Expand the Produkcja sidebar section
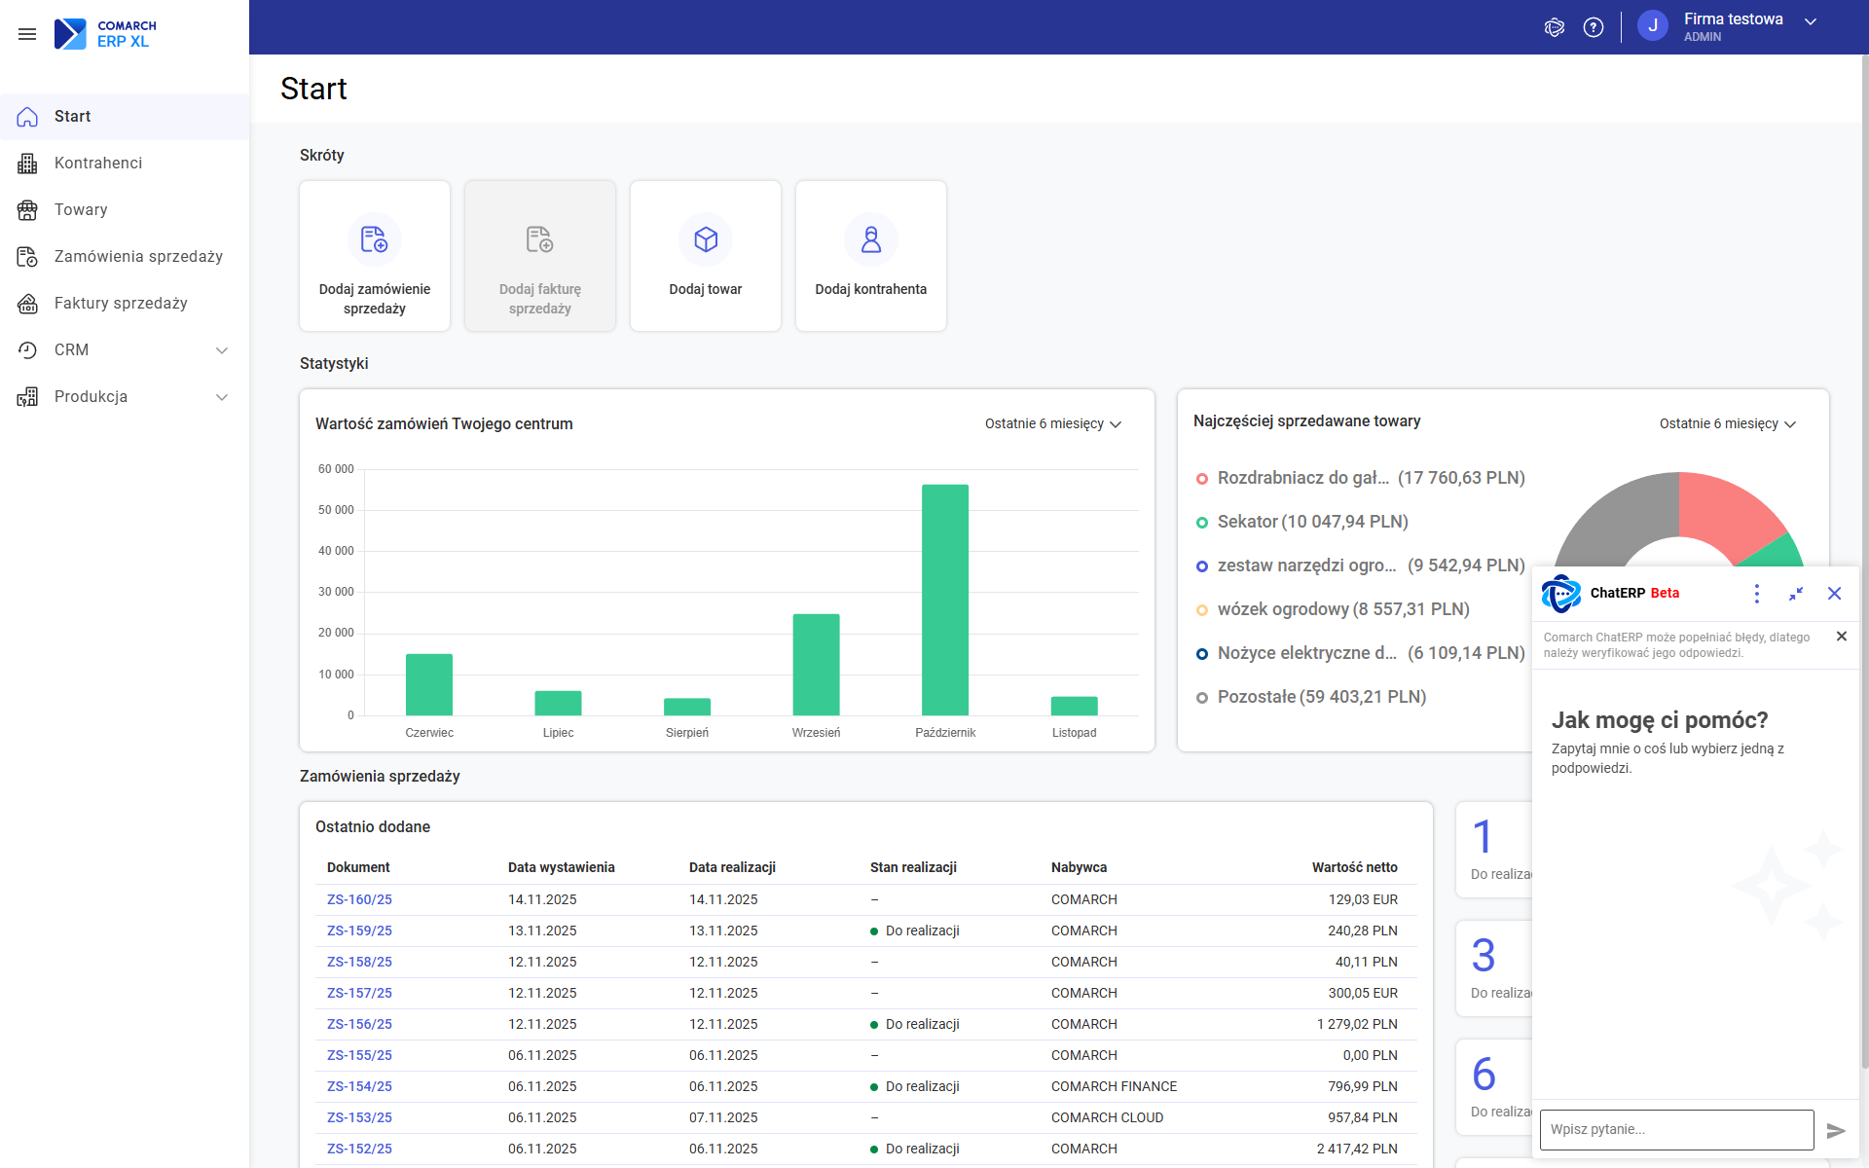 click(x=222, y=397)
